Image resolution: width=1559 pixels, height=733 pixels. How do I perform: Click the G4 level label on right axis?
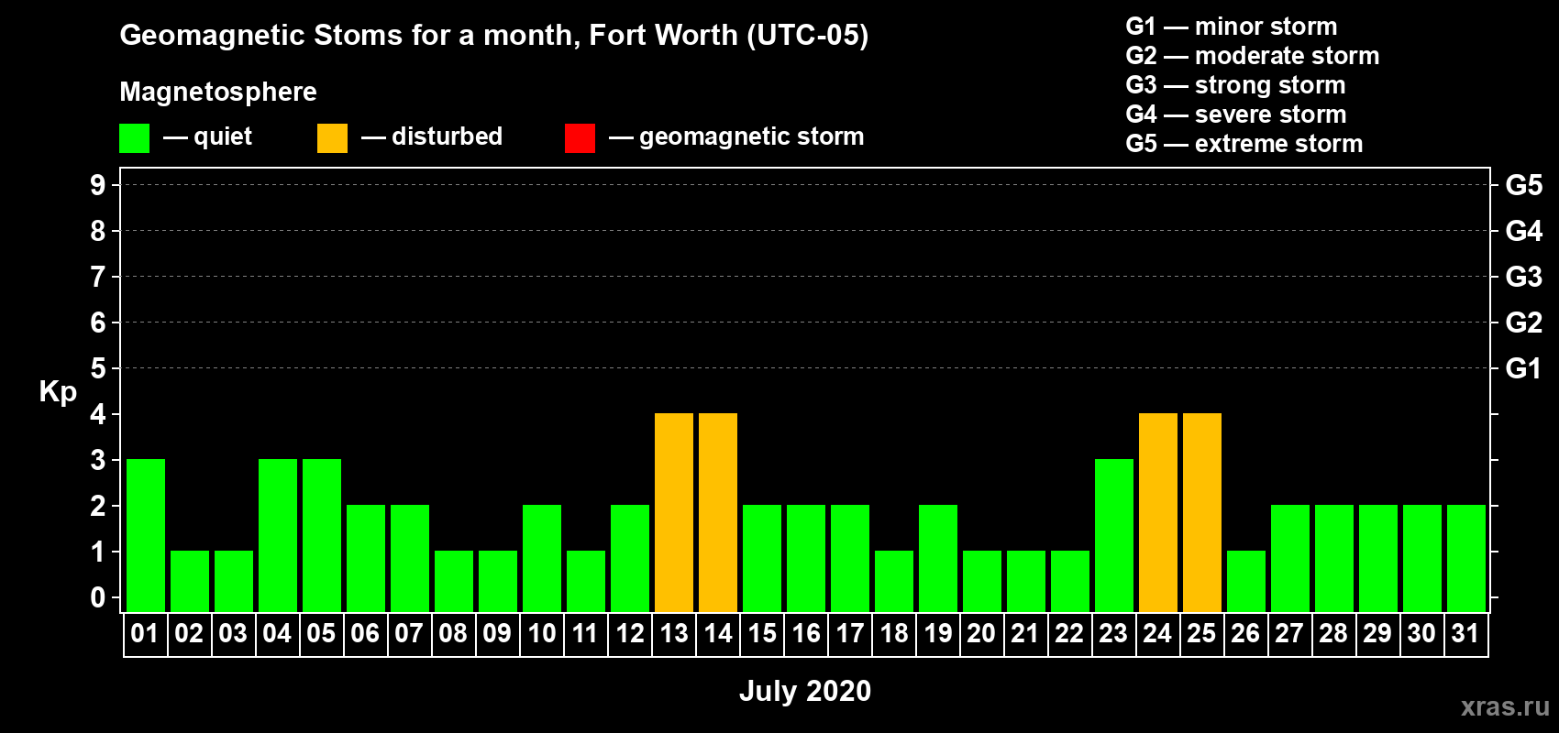click(x=1524, y=231)
